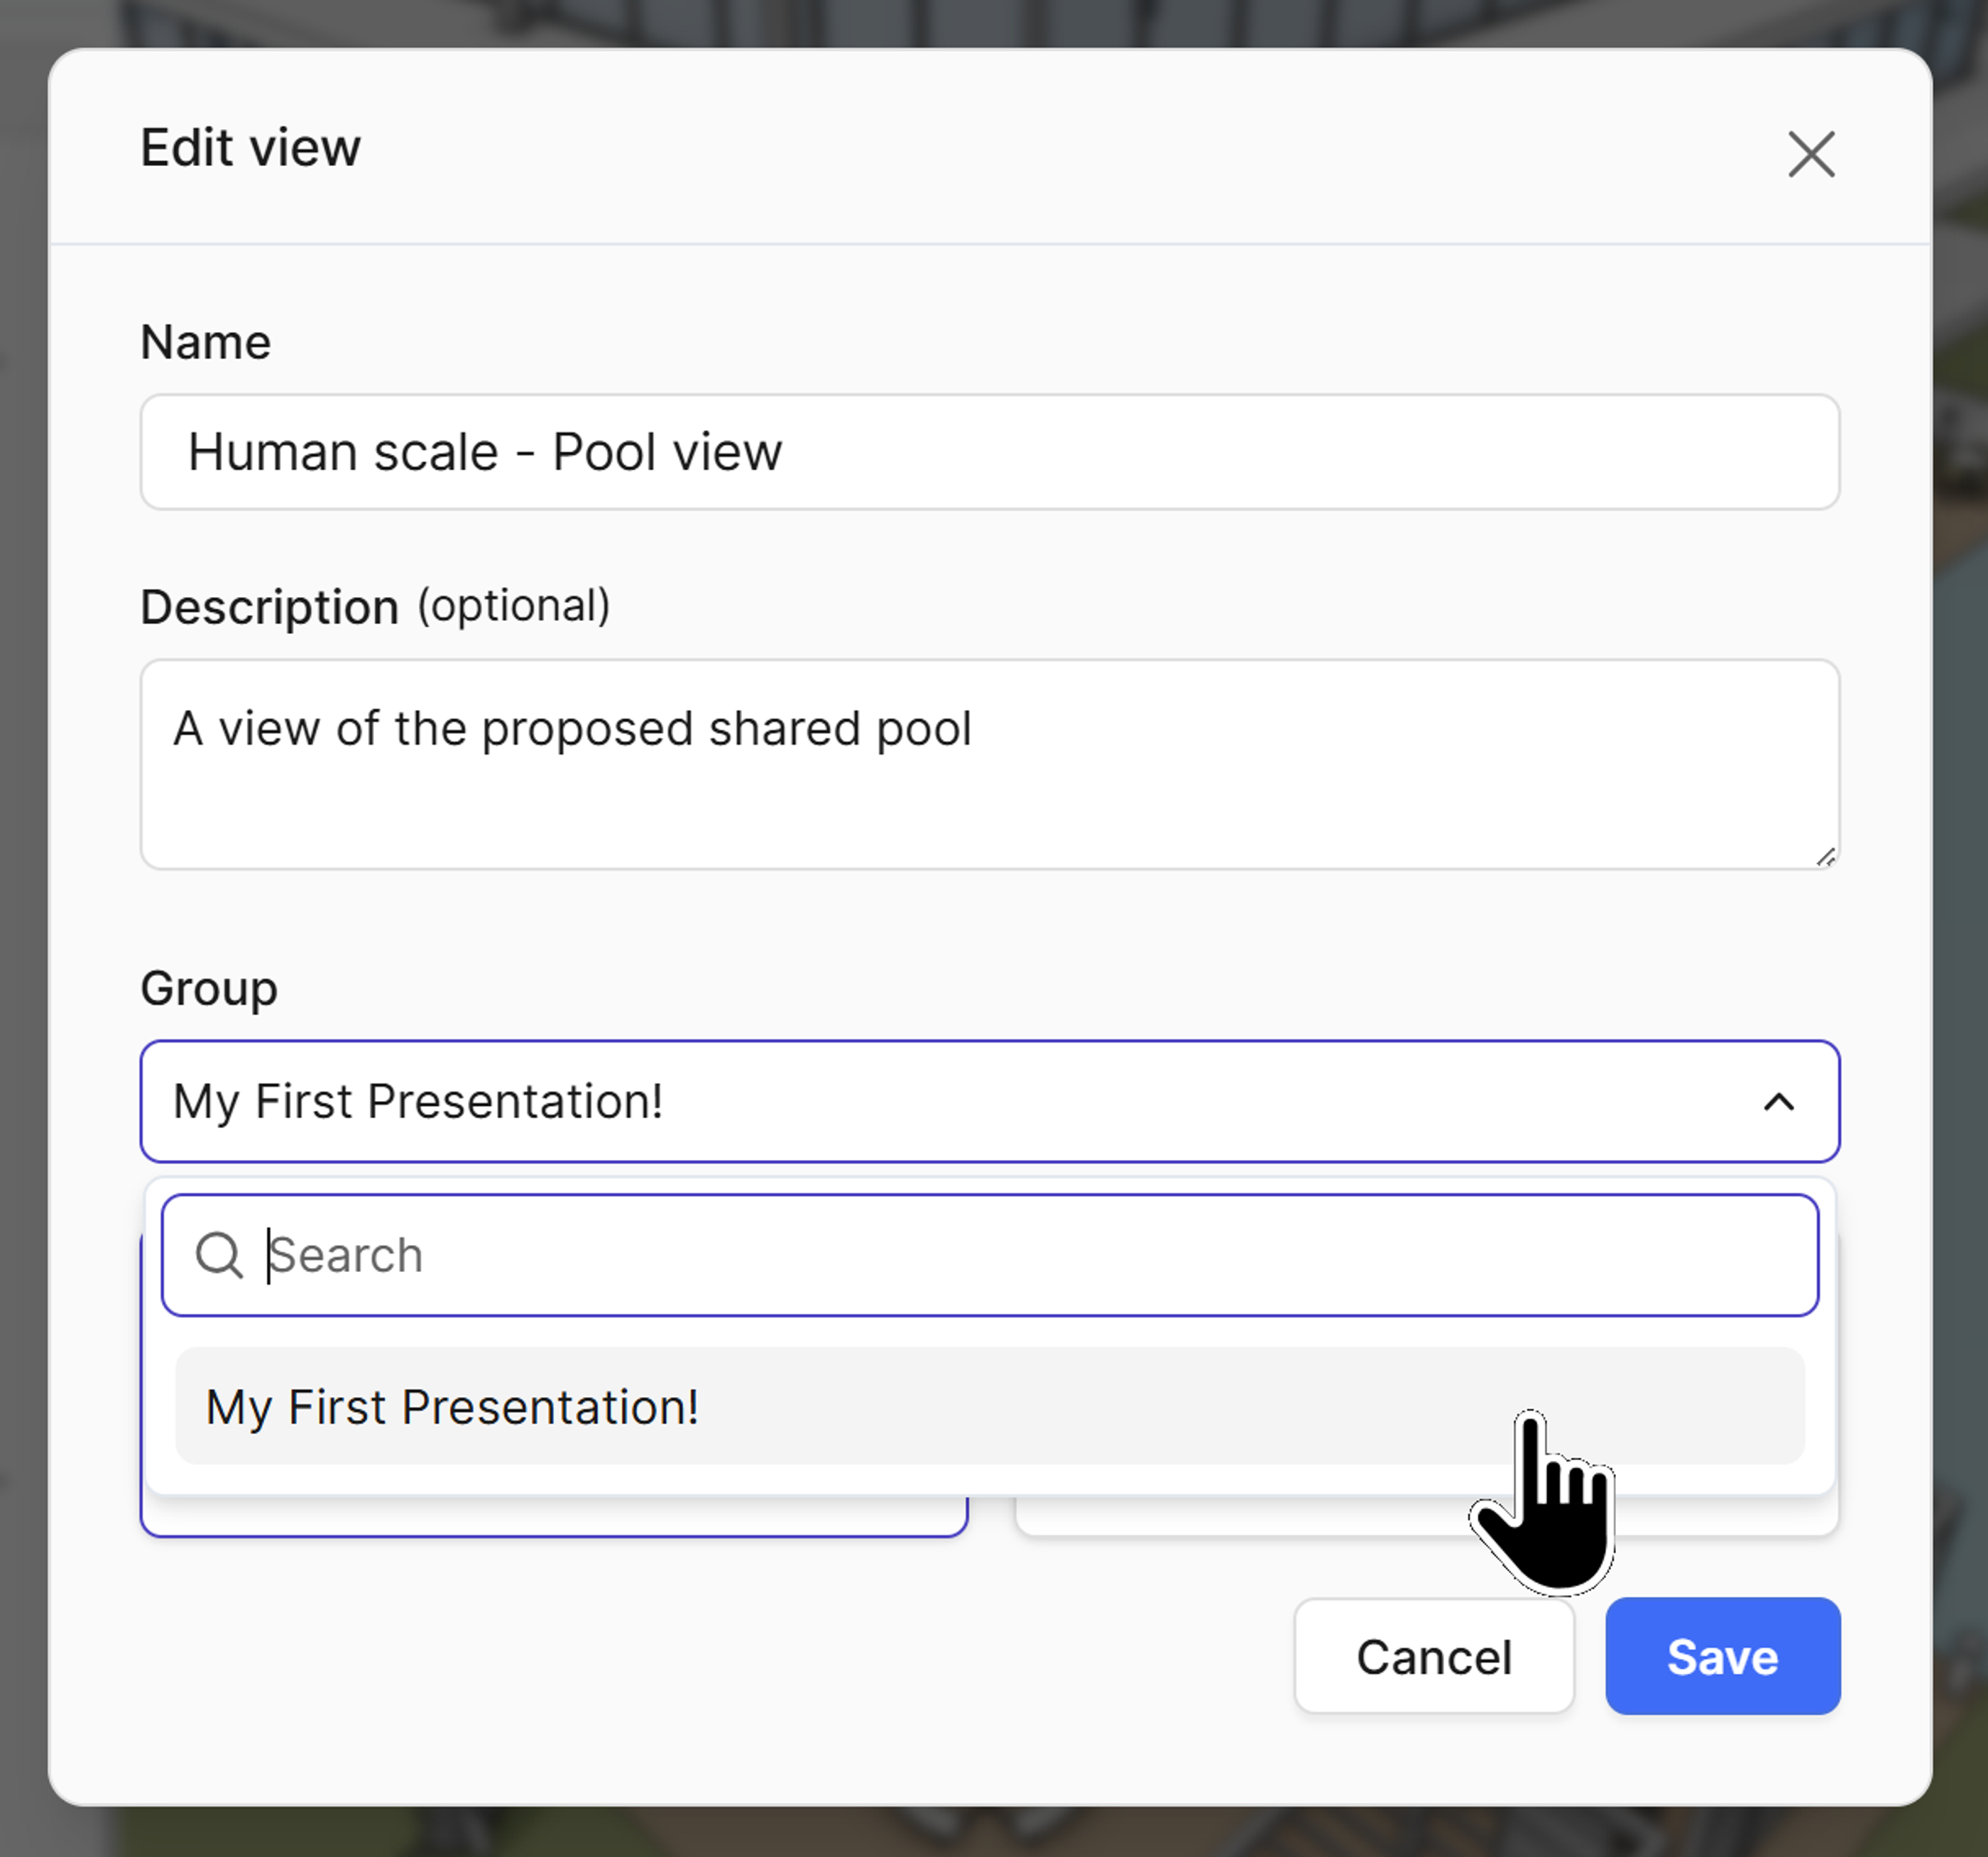The image size is (1988, 1857).
Task: Click the purple-outlined card below dropdown list
Action: click(x=553, y=1516)
